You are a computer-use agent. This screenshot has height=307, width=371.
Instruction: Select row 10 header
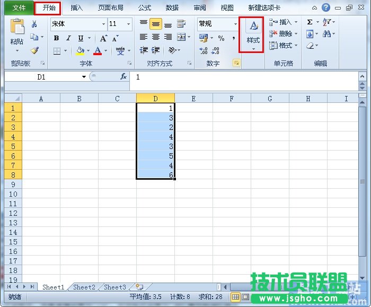[x=13, y=194]
